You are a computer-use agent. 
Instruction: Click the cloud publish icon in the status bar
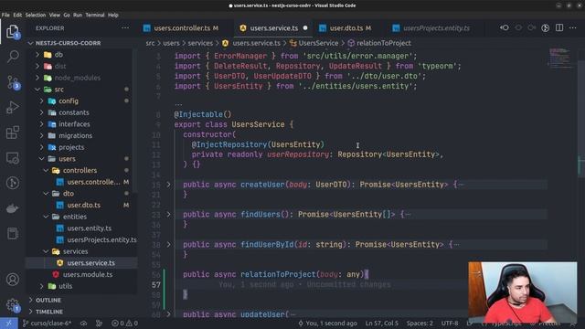83,323
